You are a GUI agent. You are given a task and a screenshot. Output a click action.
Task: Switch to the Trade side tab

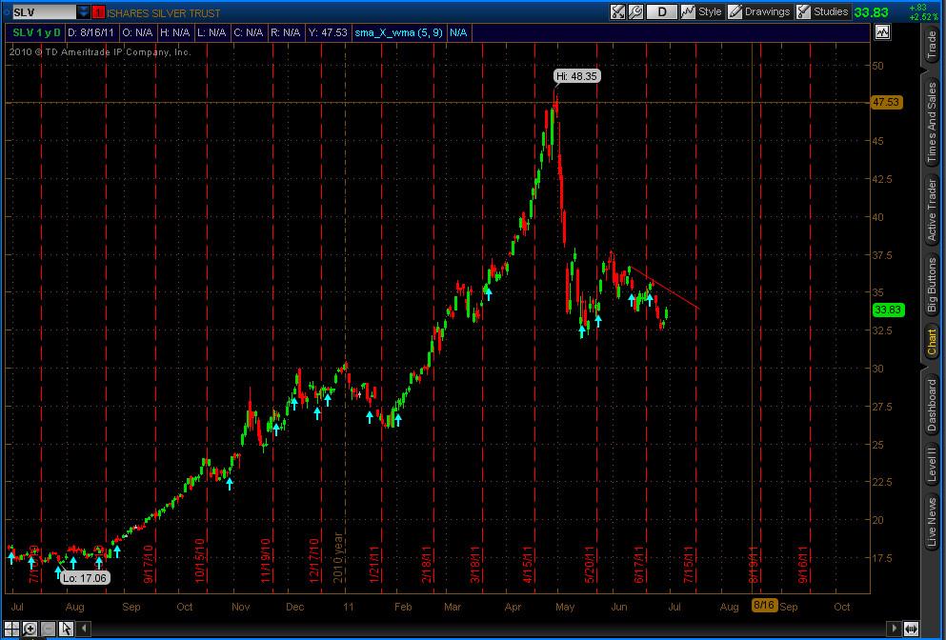coord(933,47)
